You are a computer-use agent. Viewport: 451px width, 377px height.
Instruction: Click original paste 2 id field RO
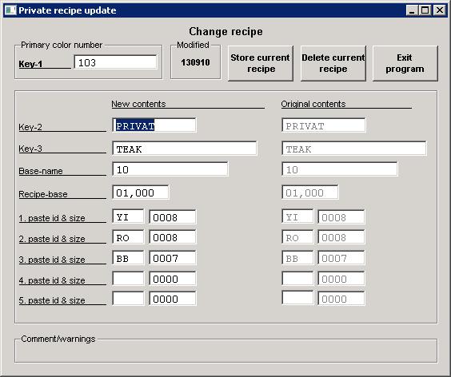297,237
